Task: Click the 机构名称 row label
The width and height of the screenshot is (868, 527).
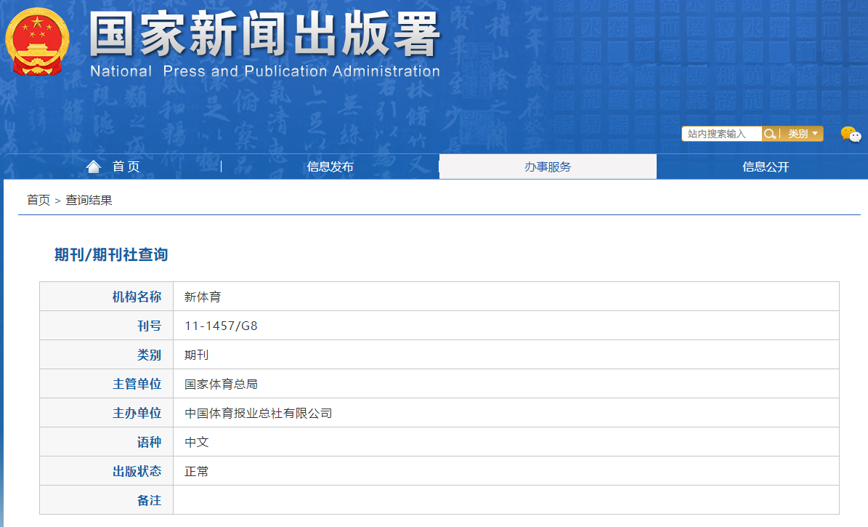Action: click(x=137, y=297)
